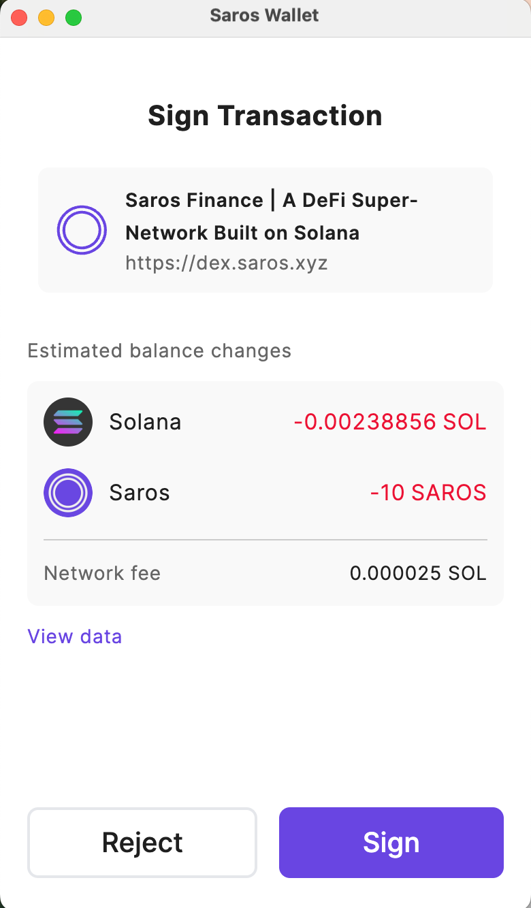Close the Saros Wallet window
The height and width of the screenshot is (908, 531).
pos(20,18)
